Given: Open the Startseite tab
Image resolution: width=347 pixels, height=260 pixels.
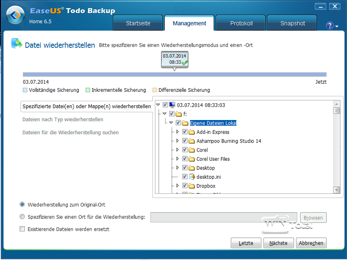Looking at the screenshot, I should click(138, 23).
